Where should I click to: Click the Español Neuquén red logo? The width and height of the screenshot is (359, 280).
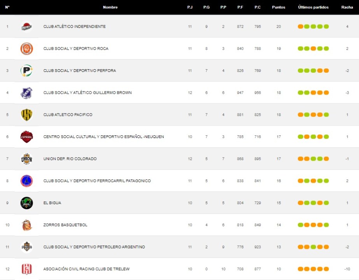[x=26, y=137]
